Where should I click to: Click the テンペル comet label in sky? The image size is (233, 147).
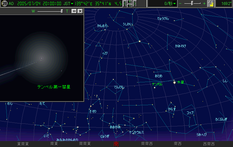point(157,84)
